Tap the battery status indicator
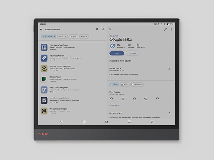214x160 pixels. (169, 24)
